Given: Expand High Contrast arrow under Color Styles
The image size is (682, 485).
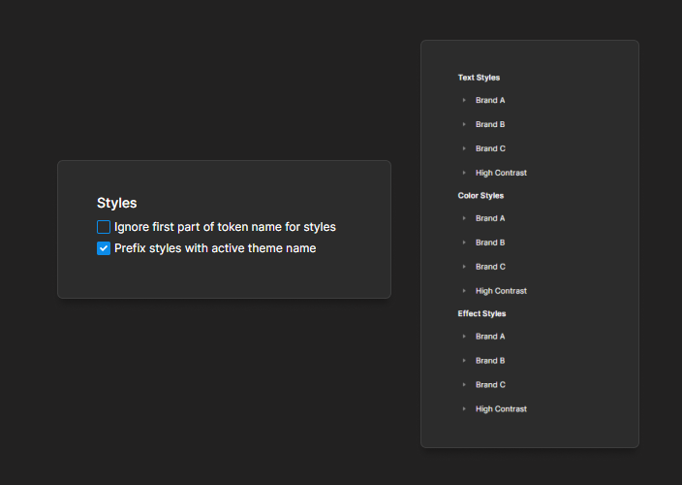Looking at the screenshot, I should 464,291.
